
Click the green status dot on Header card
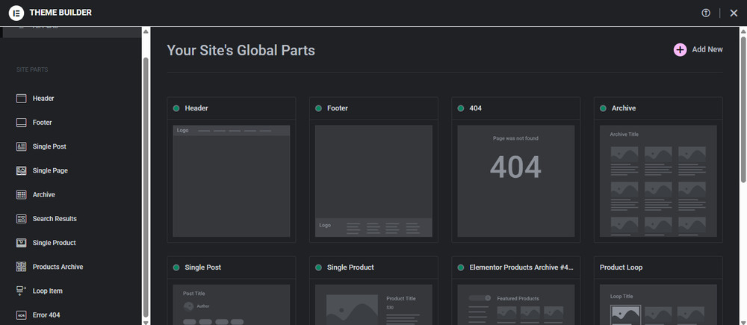[176, 108]
